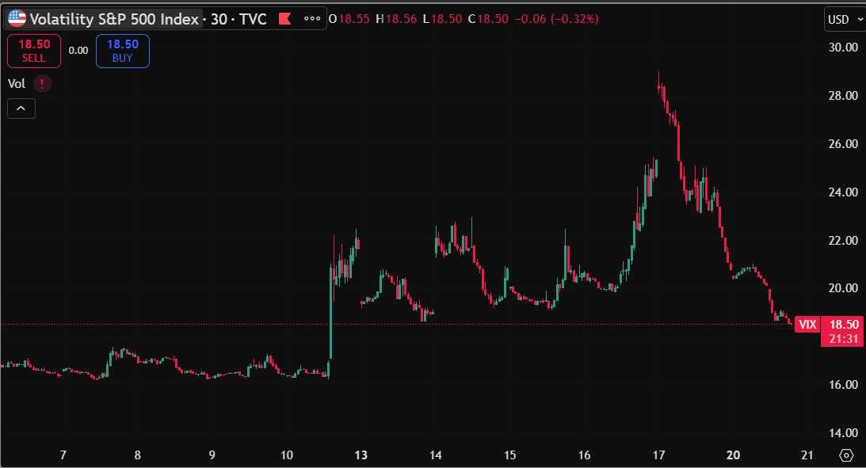Open the three-dot more options menu

coord(312,19)
